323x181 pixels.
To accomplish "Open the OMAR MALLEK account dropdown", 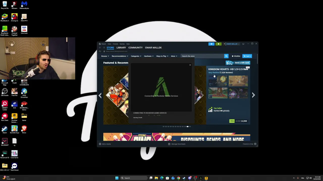I will [233, 44].
